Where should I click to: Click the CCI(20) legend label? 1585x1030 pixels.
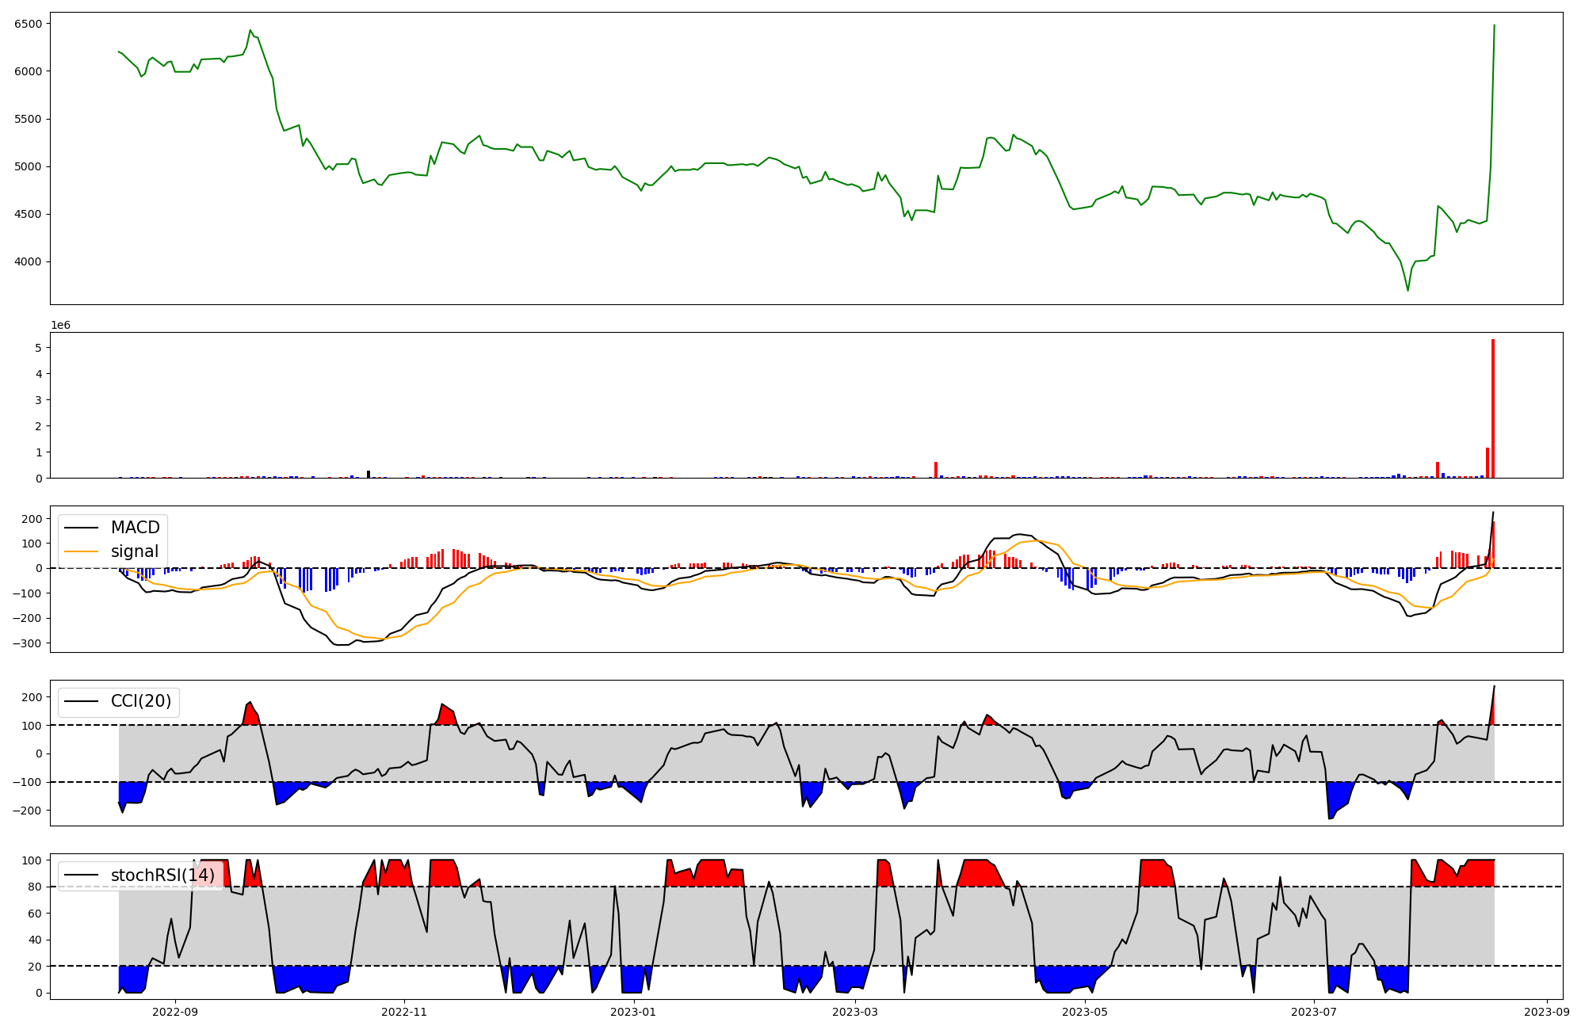140,702
